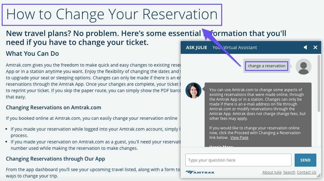Screen dimensions: 324x181
Task: Click the 'How to Change Your Reservation' title
Action: [x=112, y=14]
